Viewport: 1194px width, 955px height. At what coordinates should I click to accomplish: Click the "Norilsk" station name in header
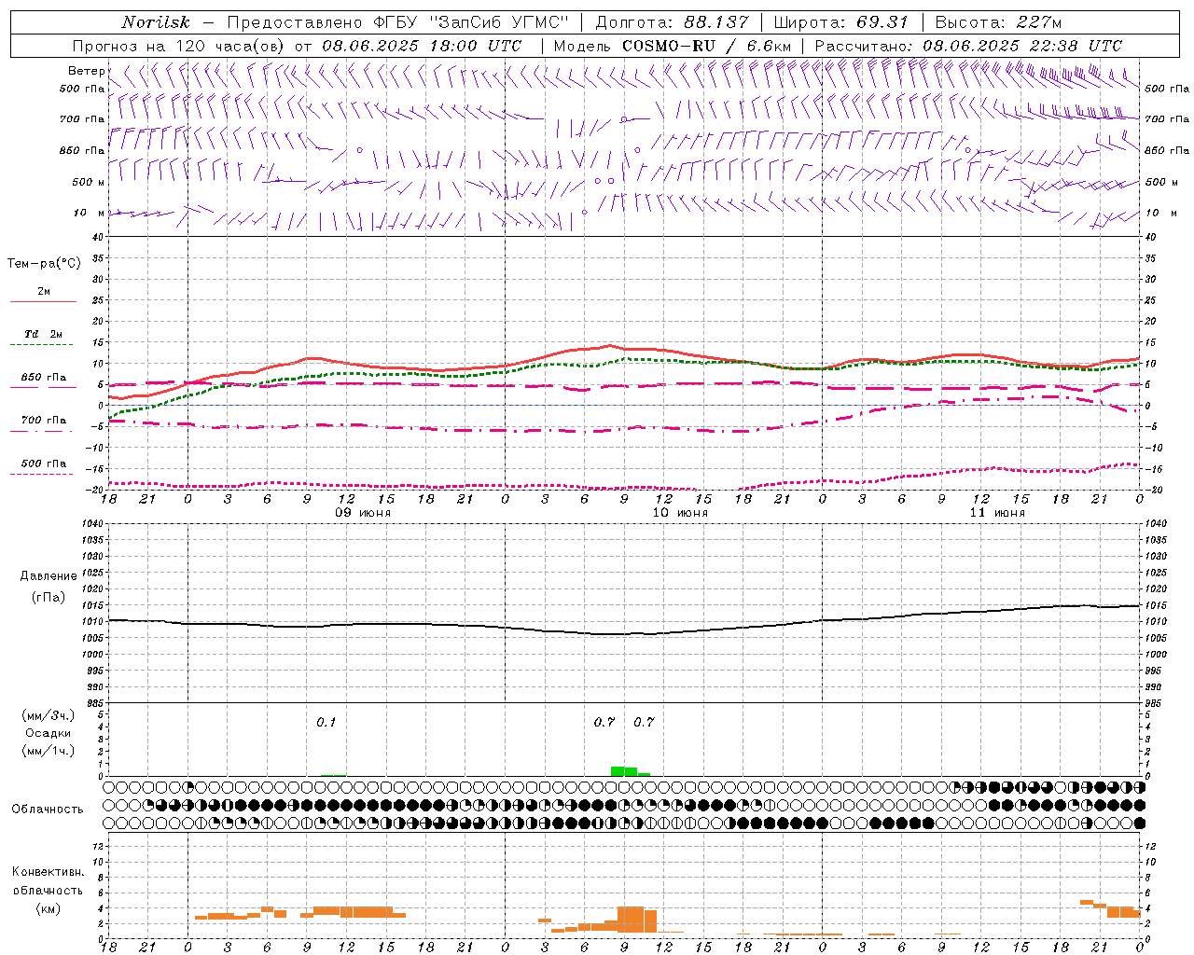tap(155, 22)
